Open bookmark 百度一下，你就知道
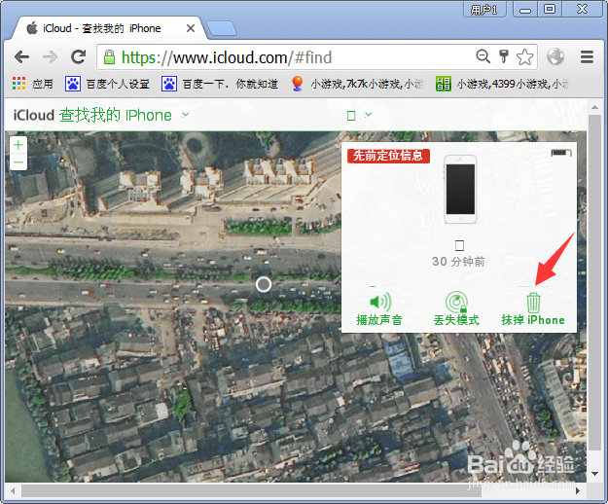This screenshot has height=504, width=608. pyautogui.click(x=220, y=84)
